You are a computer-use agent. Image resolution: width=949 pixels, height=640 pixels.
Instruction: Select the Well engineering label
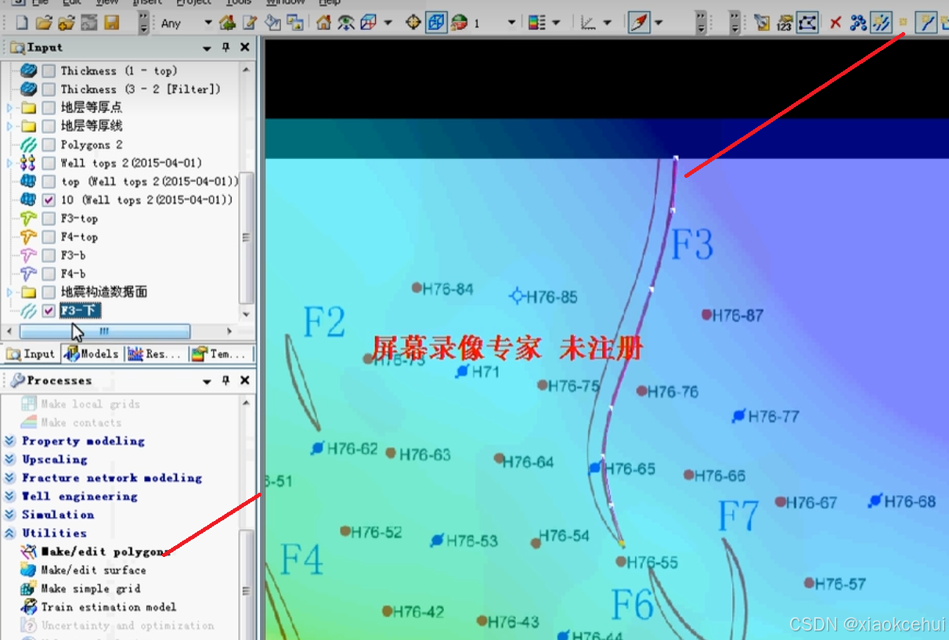tap(79, 496)
